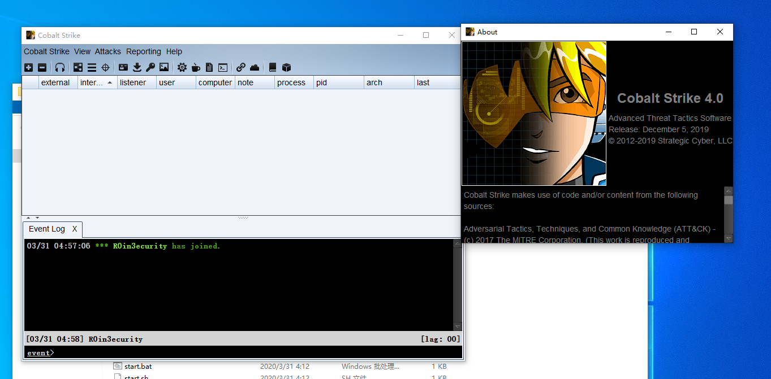Sort sessions by internal column header
The width and height of the screenshot is (771, 379).
(97, 82)
